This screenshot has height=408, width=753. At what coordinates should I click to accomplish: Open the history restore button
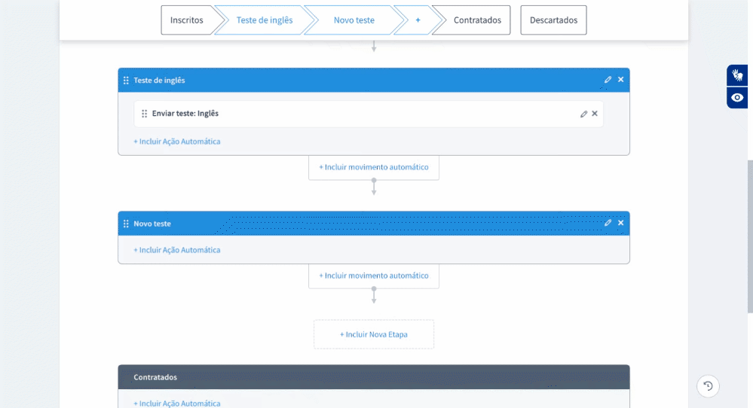coord(708,386)
